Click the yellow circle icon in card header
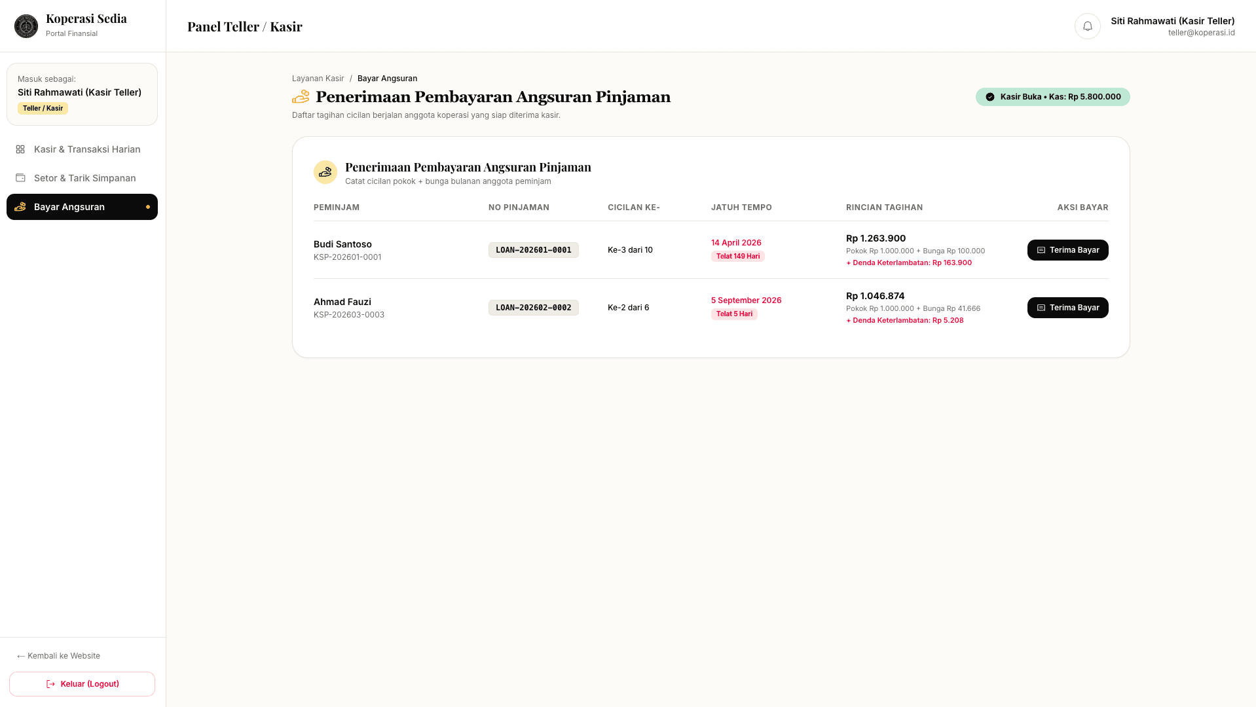Screen dimensions: 1256x707 tap(325, 172)
